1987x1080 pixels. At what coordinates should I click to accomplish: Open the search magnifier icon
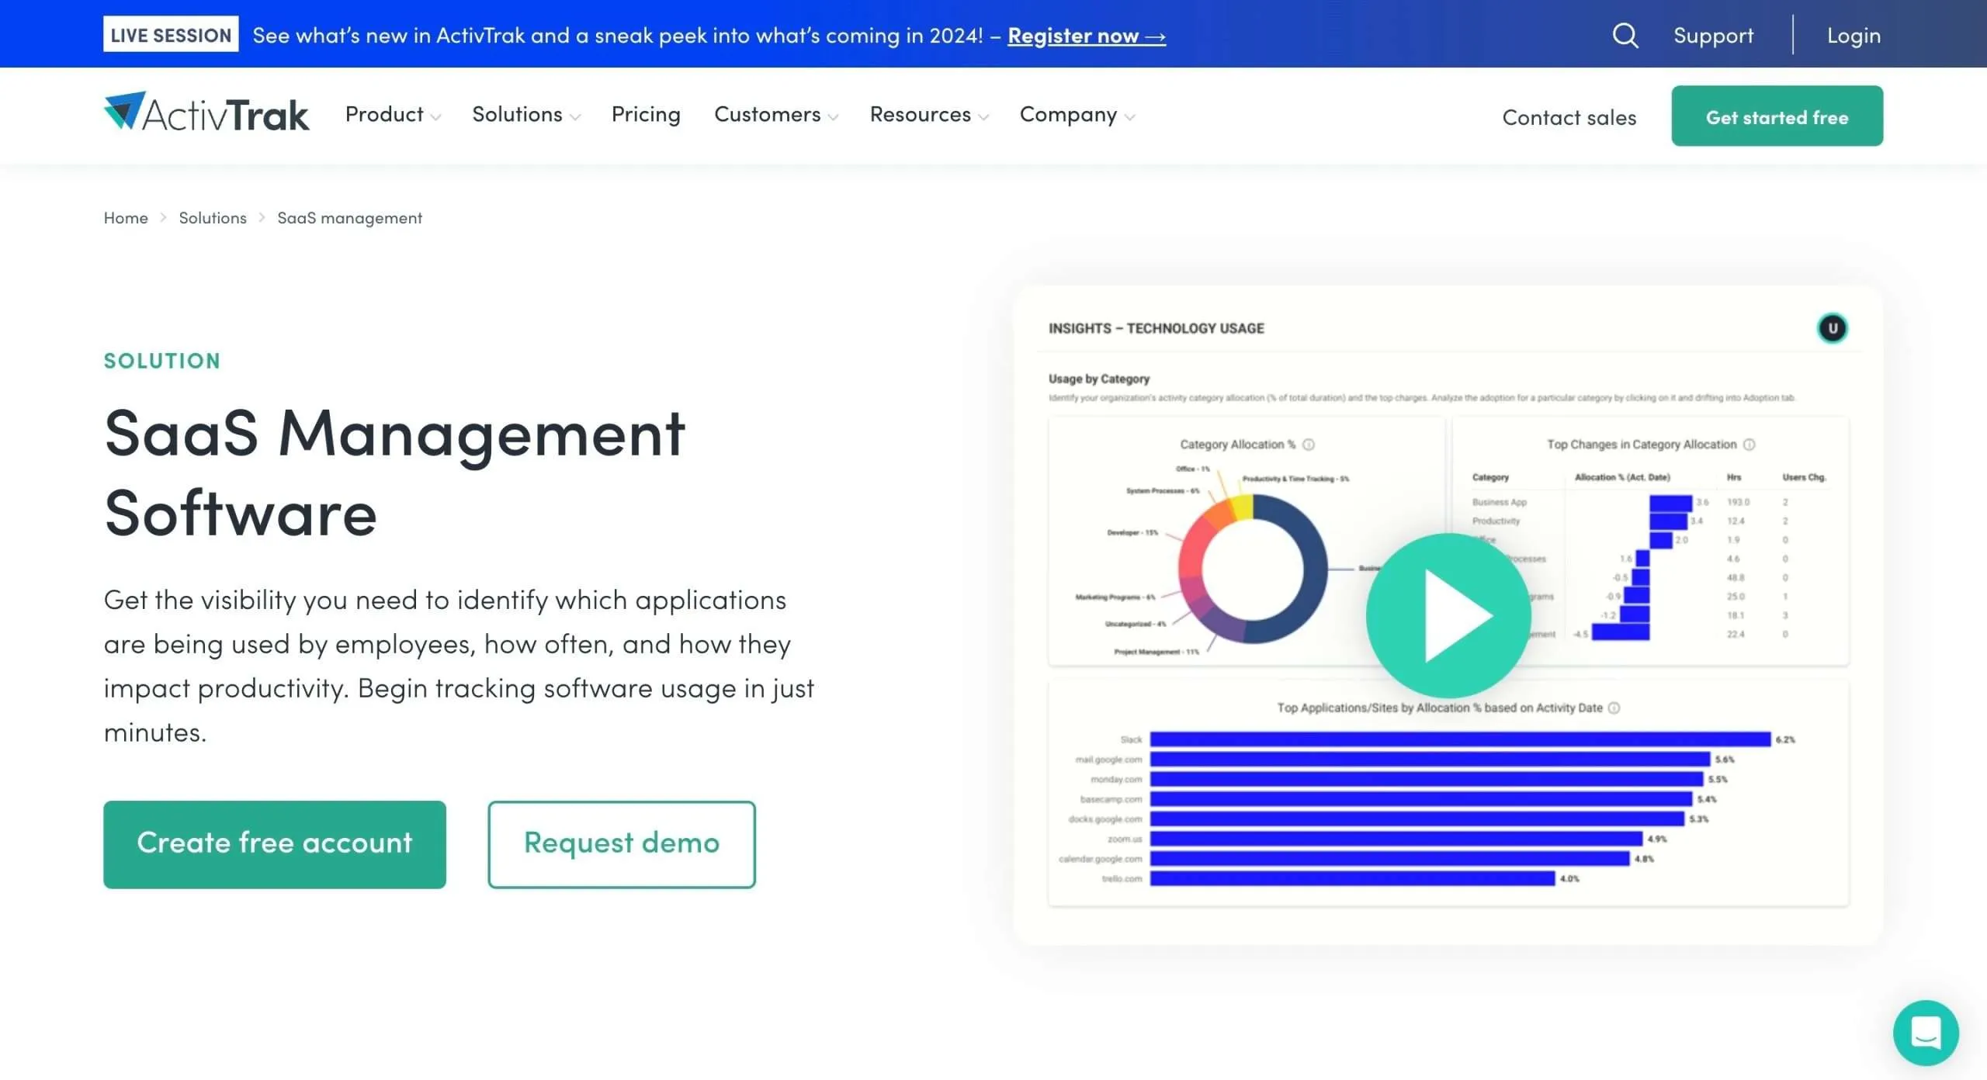click(x=1625, y=35)
